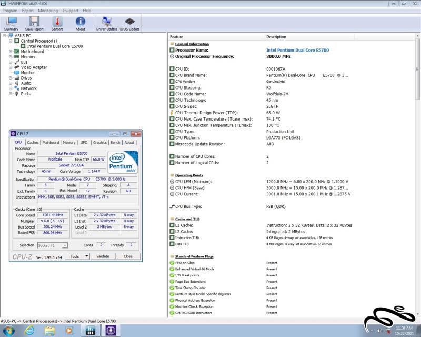Image resolution: width=421 pixels, height=337 pixels.
Task: Expand the Memory tree node
Action: click(11, 57)
